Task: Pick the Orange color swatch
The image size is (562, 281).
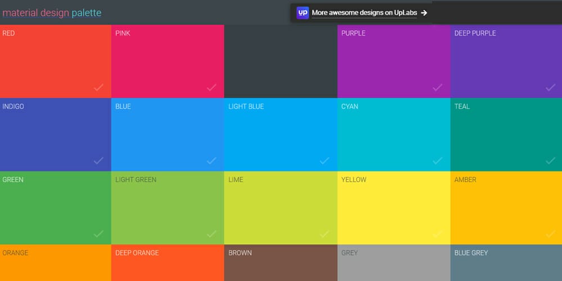Action: [x=56, y=262]
